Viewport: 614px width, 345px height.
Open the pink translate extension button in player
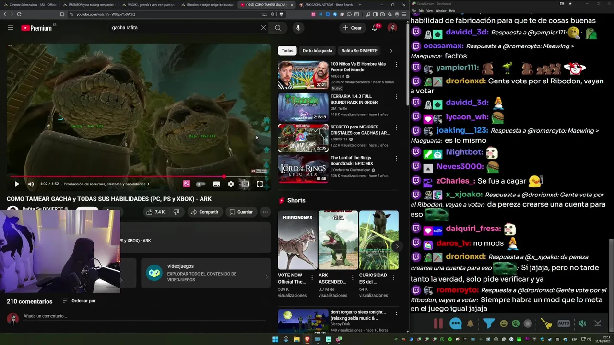(x=187, y=184)
